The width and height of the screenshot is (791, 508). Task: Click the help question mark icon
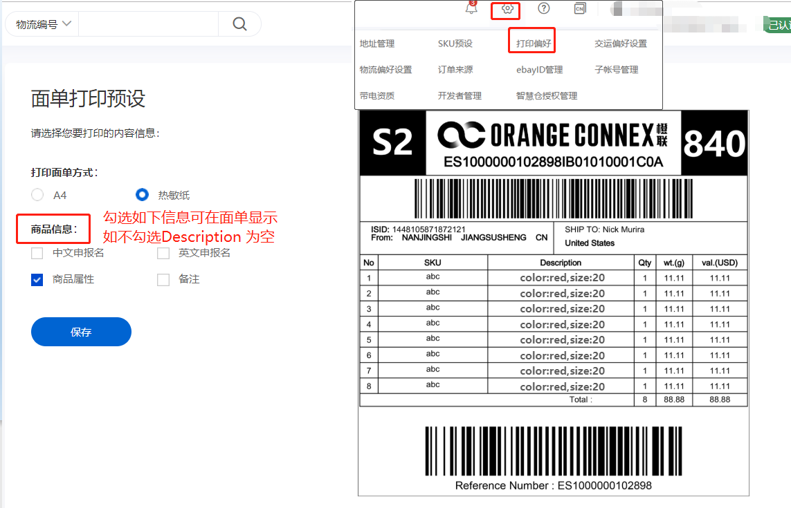[x=543, y=8]
